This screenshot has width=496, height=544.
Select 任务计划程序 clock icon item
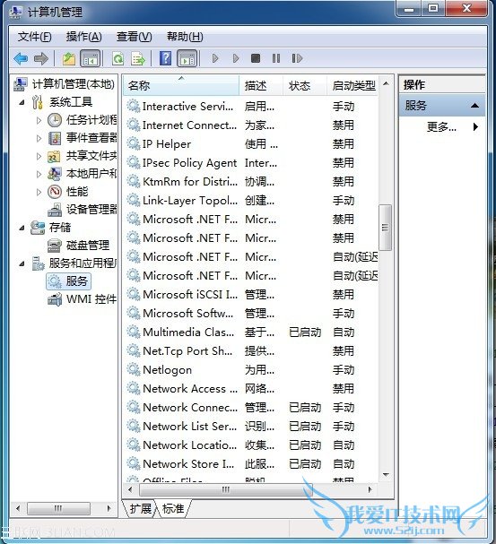[83, 120]
